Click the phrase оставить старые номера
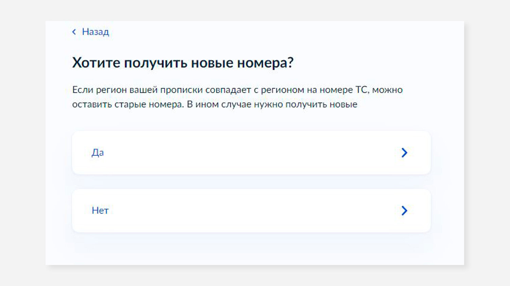This screenshot has height=286, width=510. coord(128,104)
